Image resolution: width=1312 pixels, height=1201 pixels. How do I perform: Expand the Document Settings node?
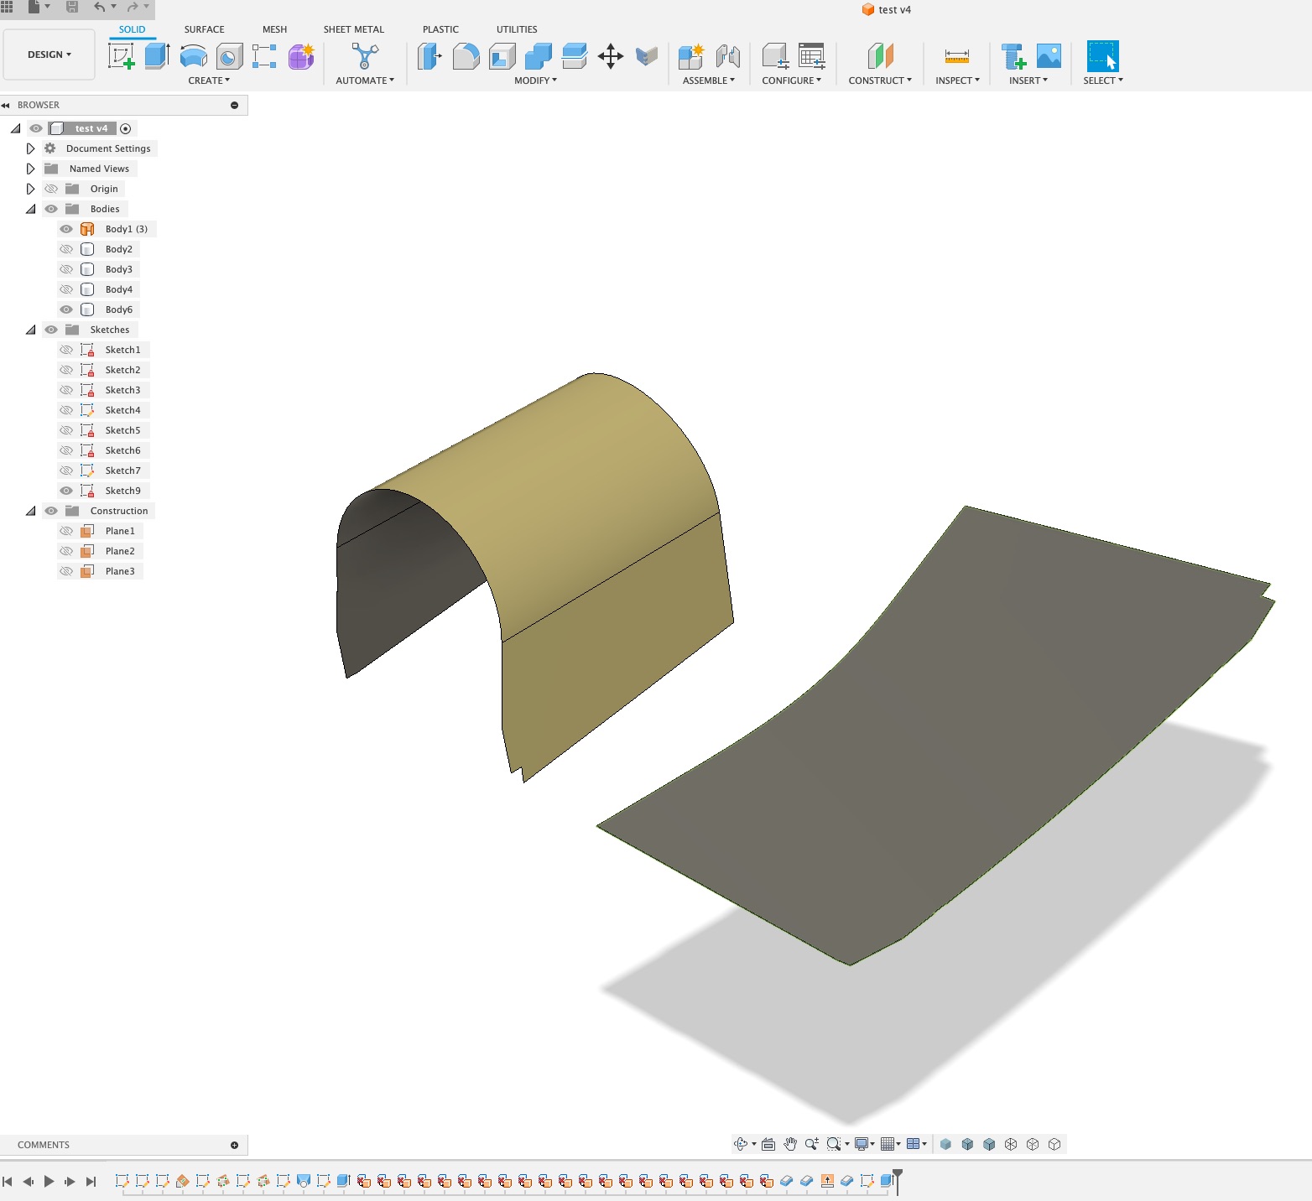tap(30, 148)
